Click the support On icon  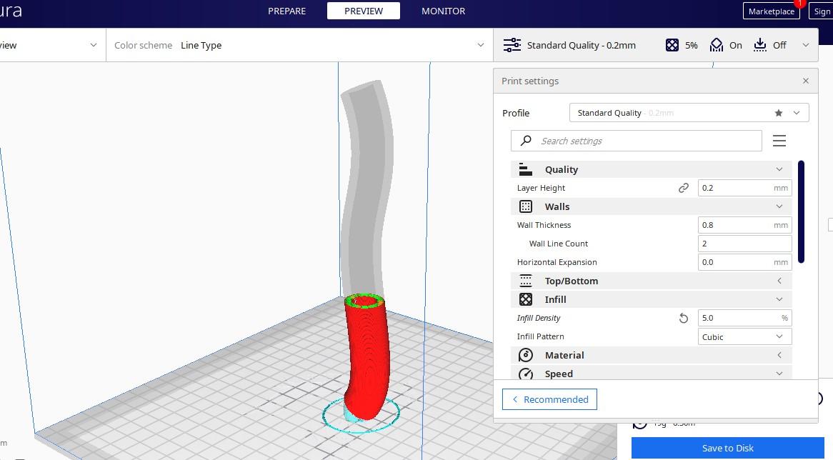coord(716,45)
